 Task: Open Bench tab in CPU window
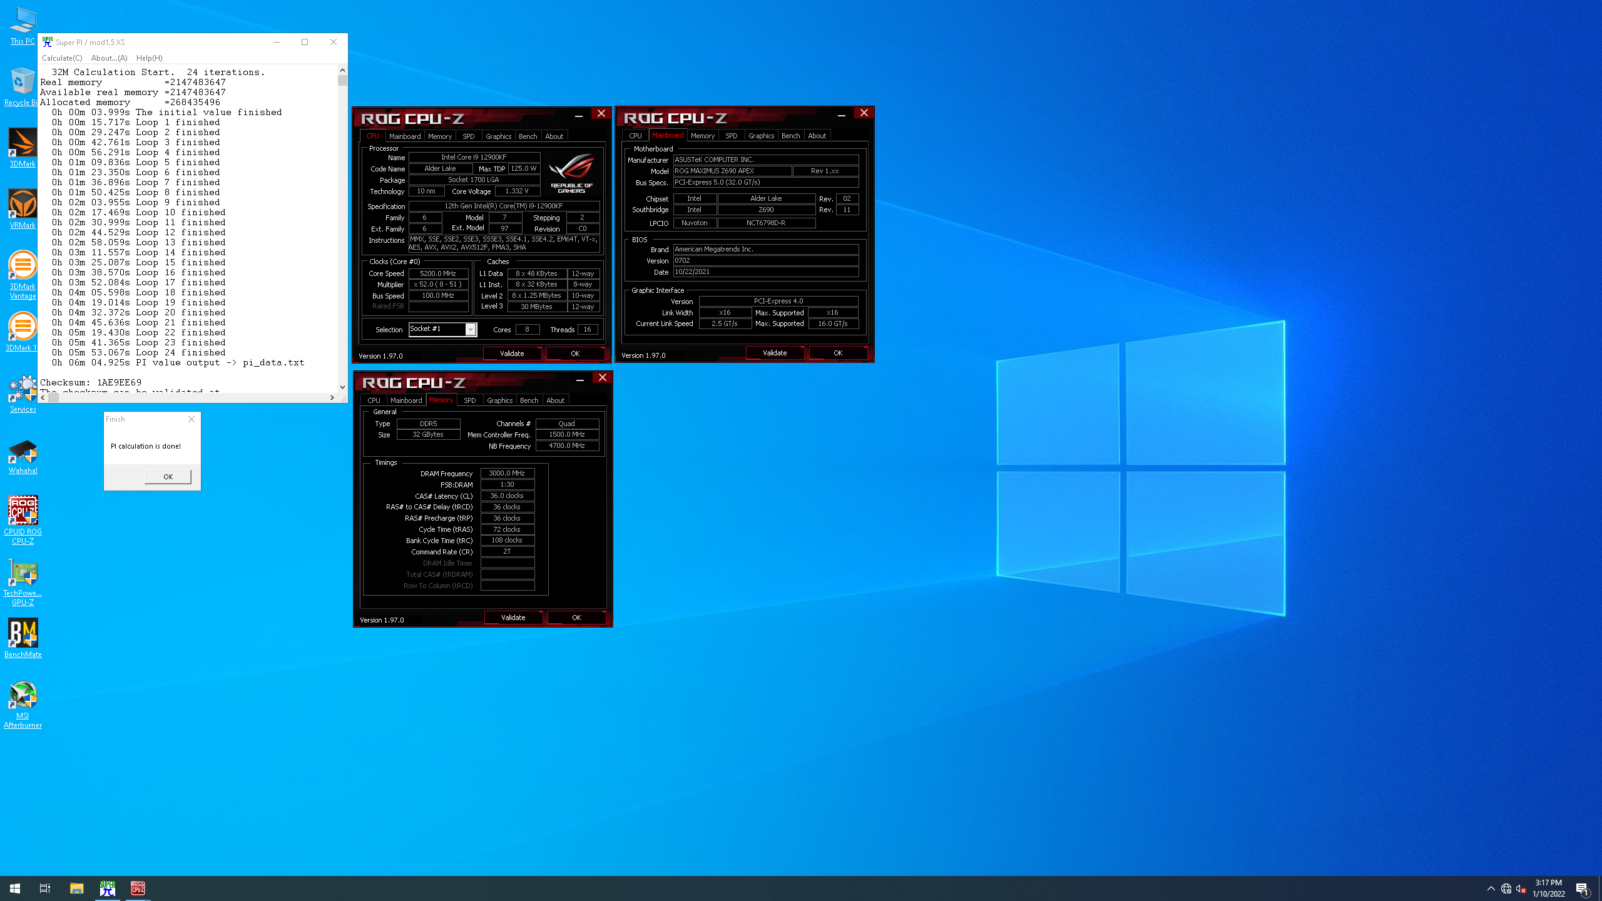click(x=528, y=136)
